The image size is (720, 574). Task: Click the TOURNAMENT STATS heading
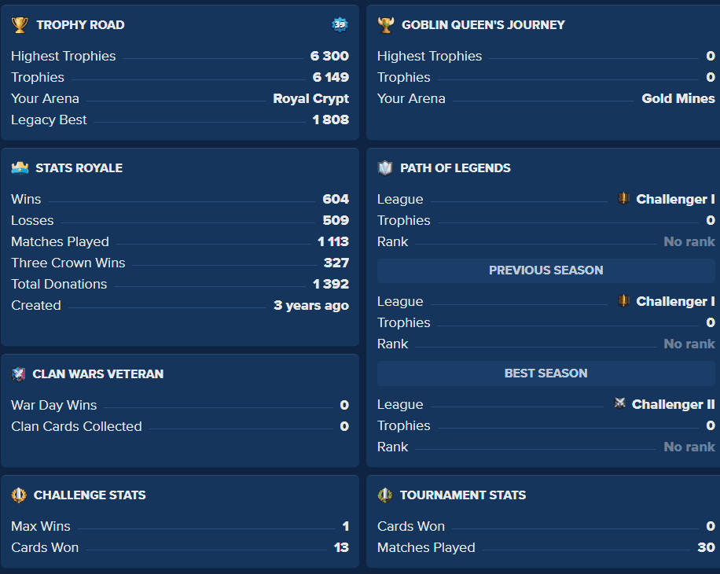click(463, 495)
